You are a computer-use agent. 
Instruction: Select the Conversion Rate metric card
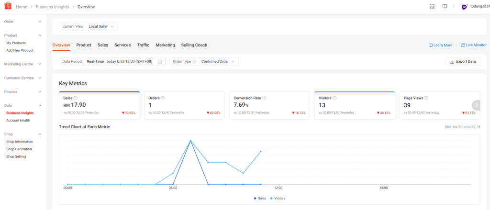click(x=269, y=105)
